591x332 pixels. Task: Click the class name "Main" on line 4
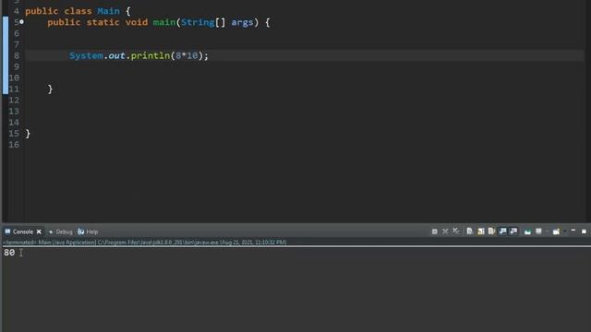pos(109,11)
